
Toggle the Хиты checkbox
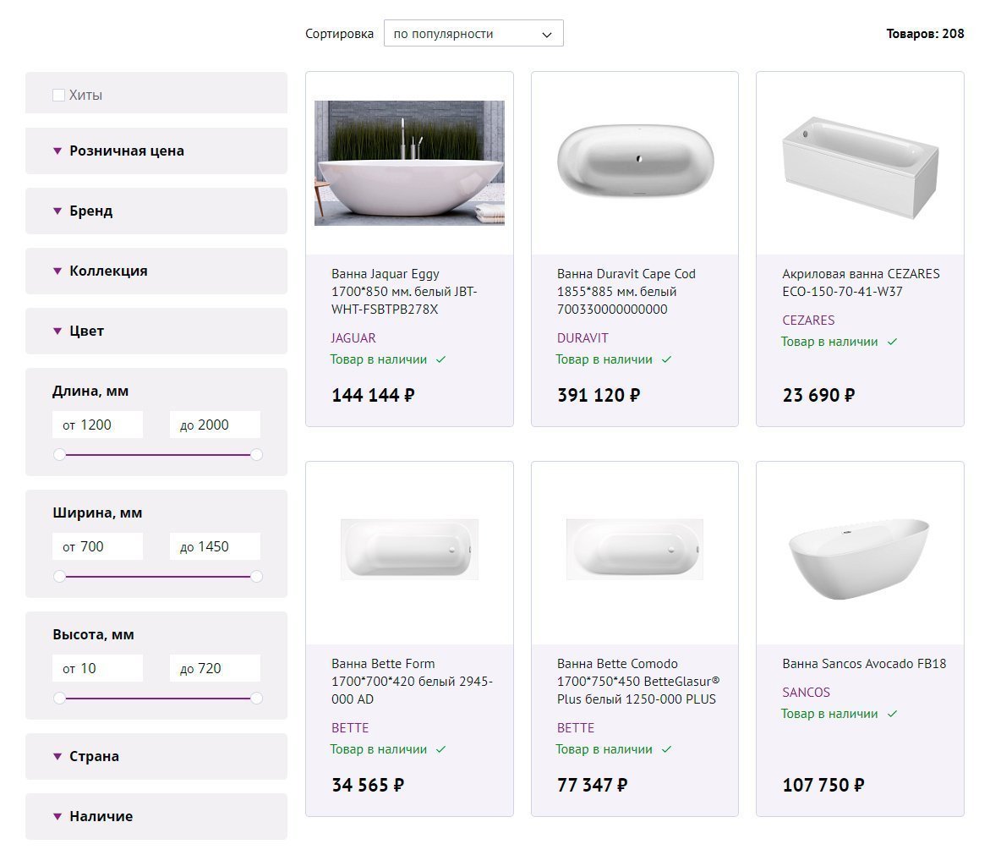(59, 96)
